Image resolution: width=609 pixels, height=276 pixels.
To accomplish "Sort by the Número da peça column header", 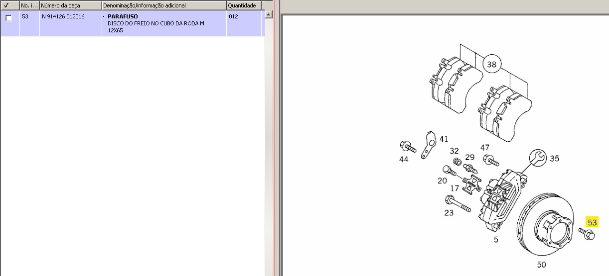I will click(x=70, y=5).
